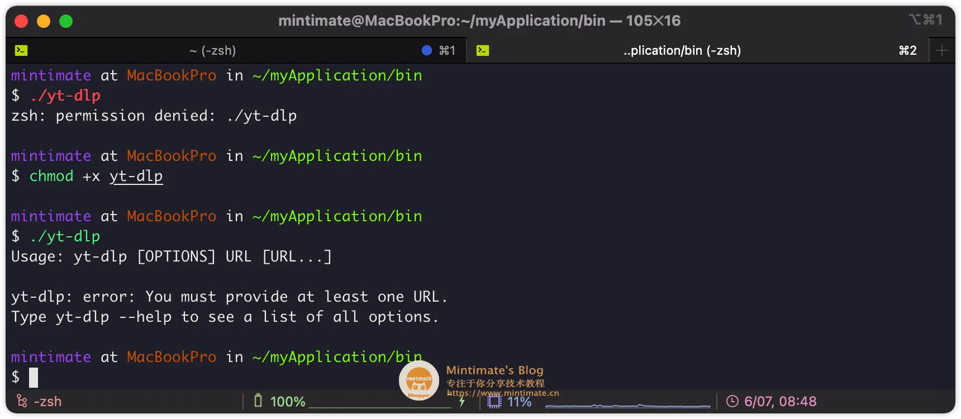Open a new tab with plus button
The width and height of the screenshot is (961, 419).
tap(942, 50)
